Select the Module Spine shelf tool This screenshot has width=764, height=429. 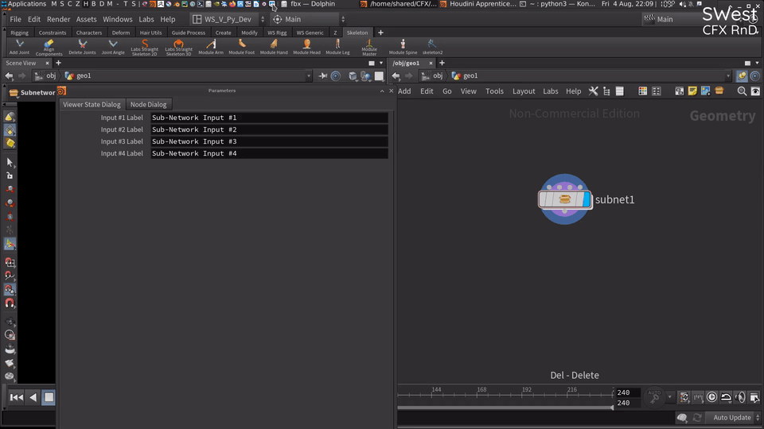[x=403, y=47]
